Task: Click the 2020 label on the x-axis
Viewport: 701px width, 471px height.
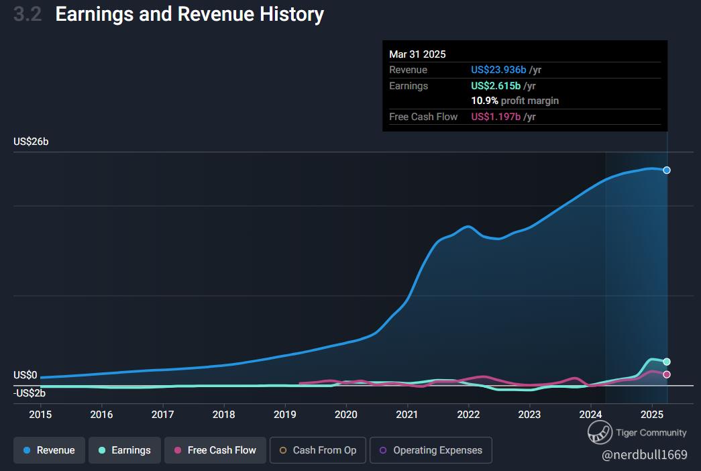Action: pos(346,414)
